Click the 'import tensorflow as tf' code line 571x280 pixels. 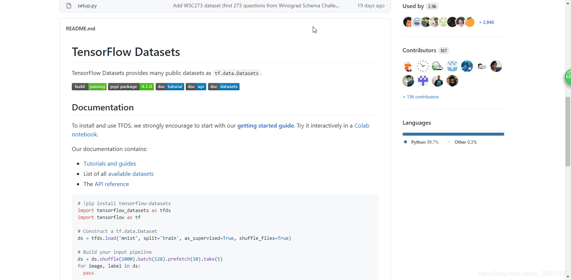coord(109,217)
